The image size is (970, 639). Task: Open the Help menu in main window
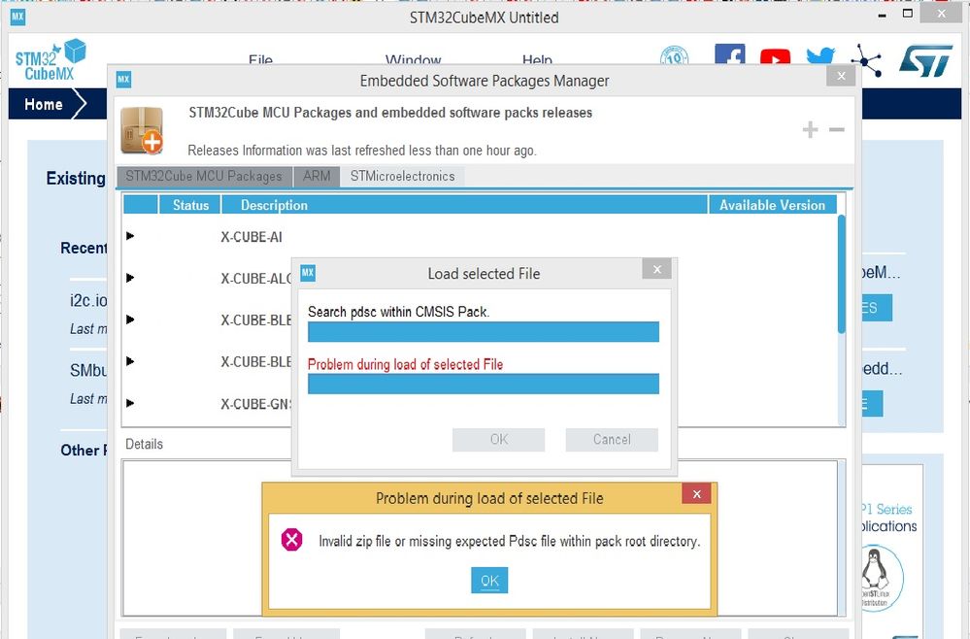537,59
